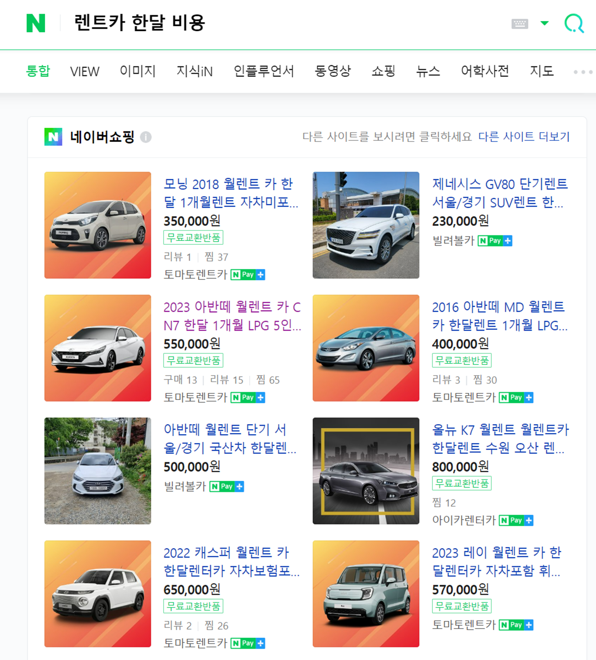Click N Pay badge on 500,000원 아반떼 listing

(226, 486)
